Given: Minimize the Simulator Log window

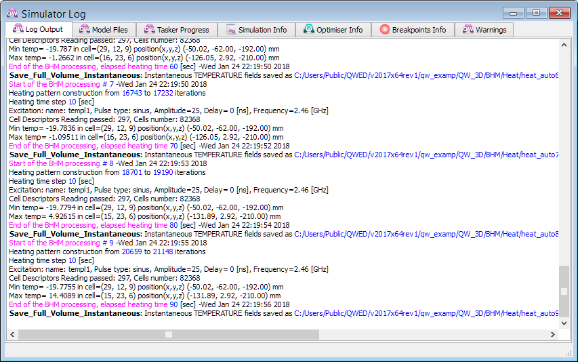Looking at the screenshot, I should click(516, 13).
